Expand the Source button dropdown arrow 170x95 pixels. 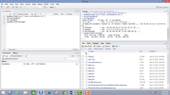point(74,14)
